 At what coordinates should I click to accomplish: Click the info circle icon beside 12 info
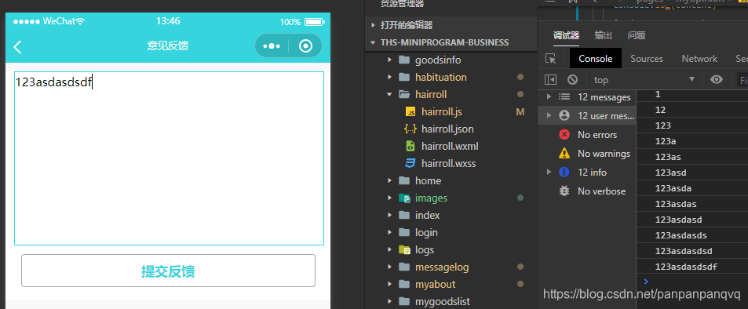tap(564, 172)
